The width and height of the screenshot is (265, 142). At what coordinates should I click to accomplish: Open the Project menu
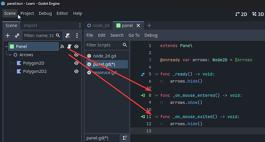[27, 13]
